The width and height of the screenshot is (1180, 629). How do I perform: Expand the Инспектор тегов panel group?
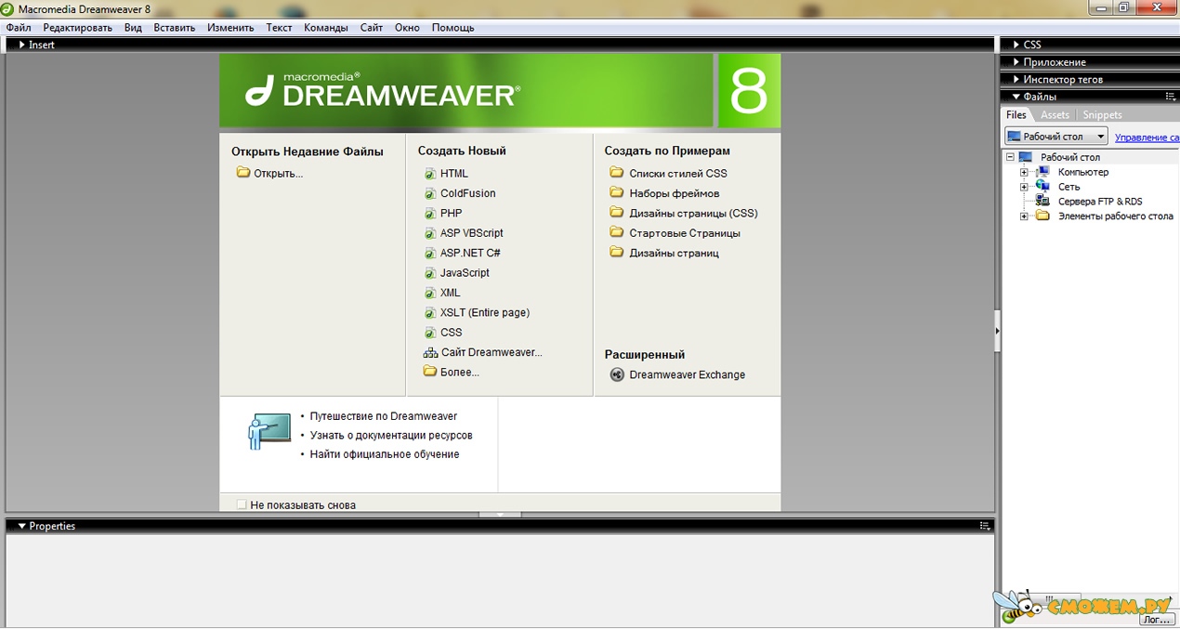coord(1016,80)
